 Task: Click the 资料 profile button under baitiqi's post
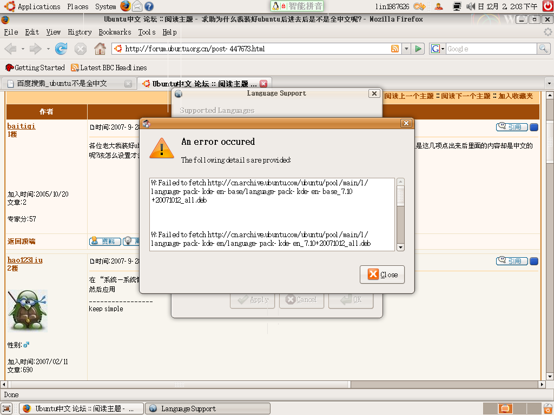pyautogui.click(x=105, y=242)
